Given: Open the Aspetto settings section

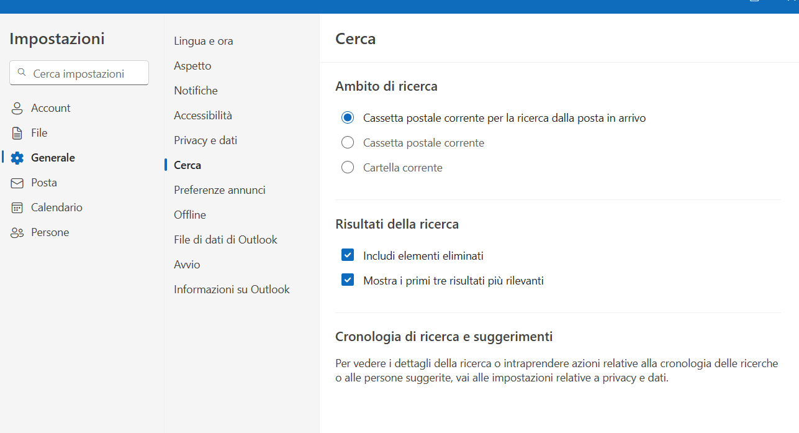Looking at the screenshot, I should tap(192, 66).
